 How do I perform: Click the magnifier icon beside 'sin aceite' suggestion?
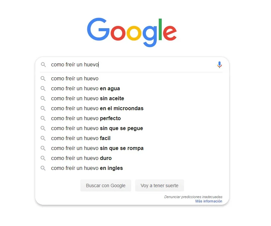tap(43, 99)
